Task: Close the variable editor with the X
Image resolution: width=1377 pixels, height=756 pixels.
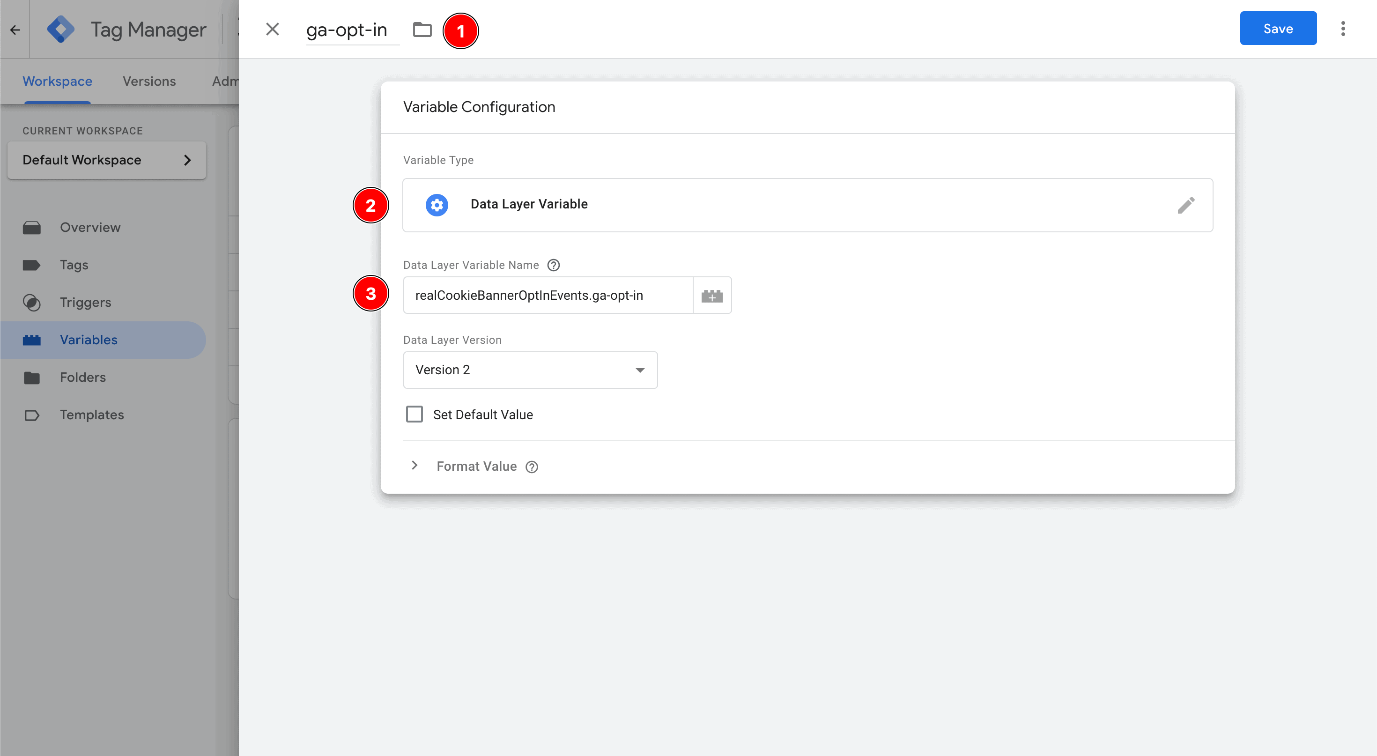Action: [273, 30]
